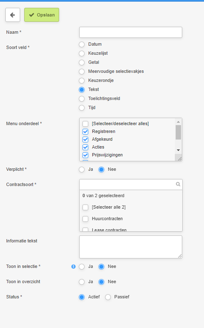The width and height of the screenshot is (204, 328).
Task: Select the Datum field type
Action: (x=82, y=44)
